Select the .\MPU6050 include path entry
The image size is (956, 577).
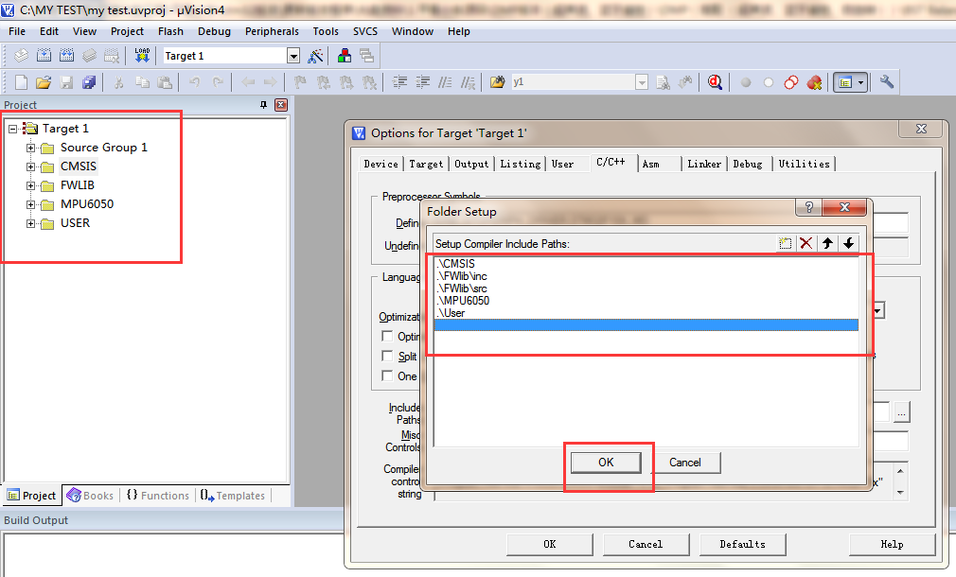click(646, 301)
